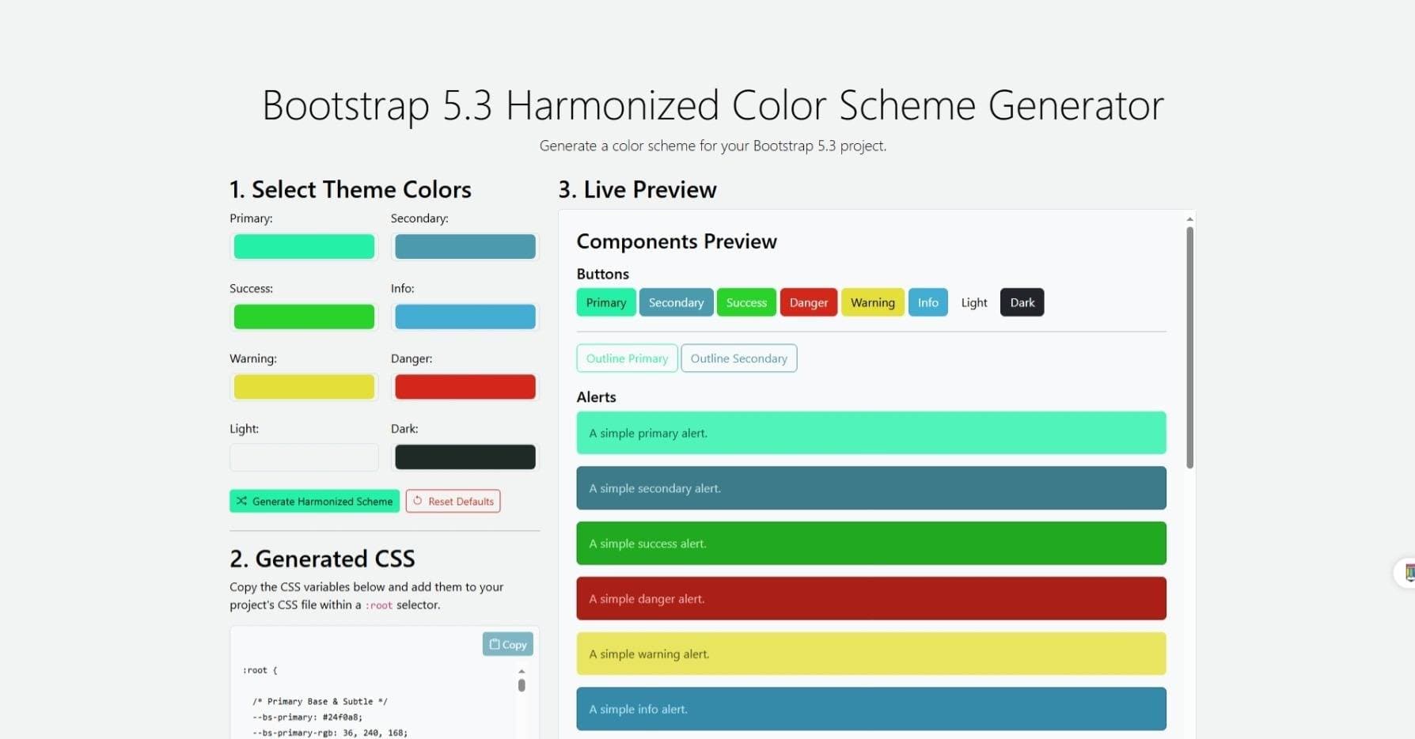The width and height of the screenshot is (1415, 739).
Task: Open the Light color picker swatch
Action: point(304,457)
